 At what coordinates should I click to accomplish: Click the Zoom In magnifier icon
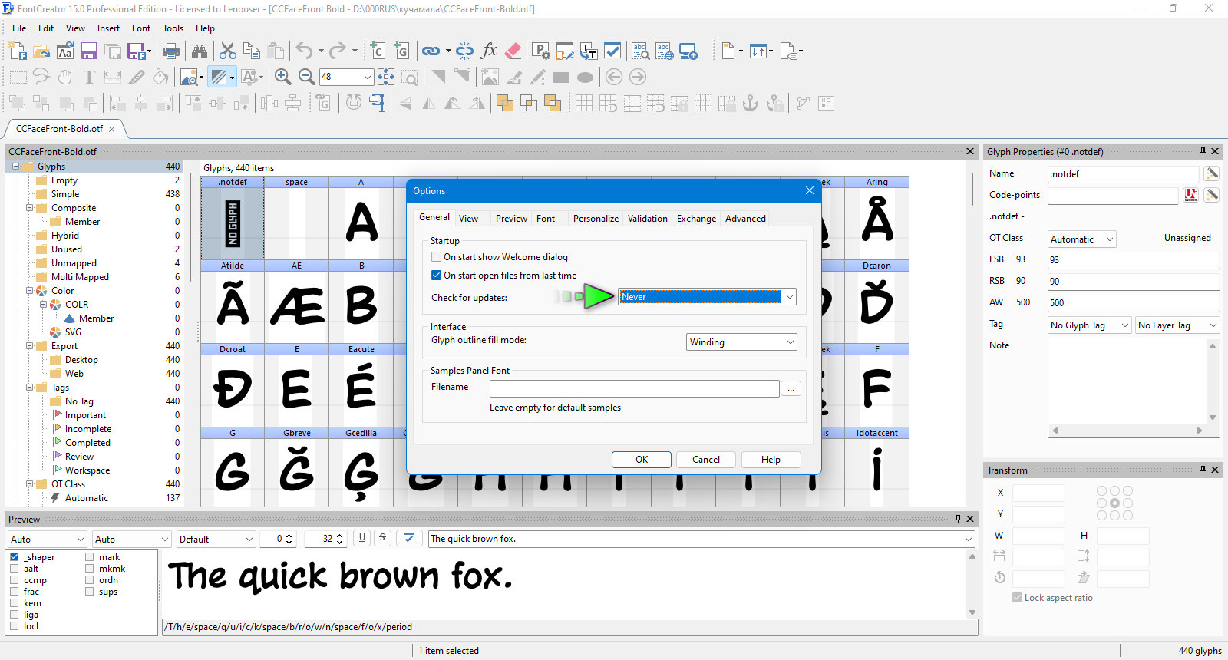coord(282,77)
